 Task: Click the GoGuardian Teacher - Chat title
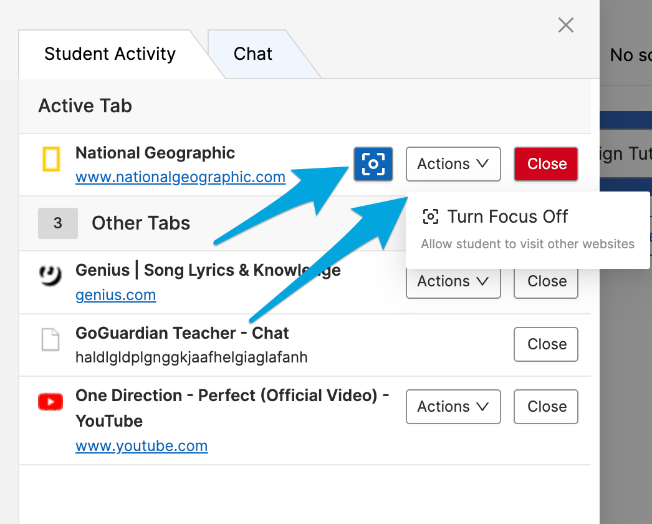[182, 333]
